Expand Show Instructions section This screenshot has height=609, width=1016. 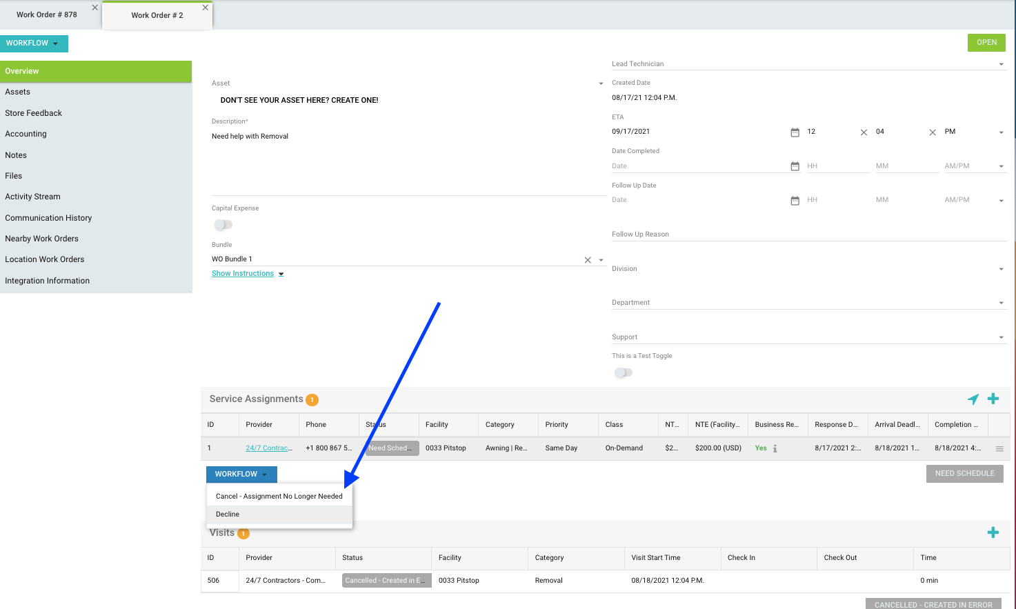[x=248, y=274]
